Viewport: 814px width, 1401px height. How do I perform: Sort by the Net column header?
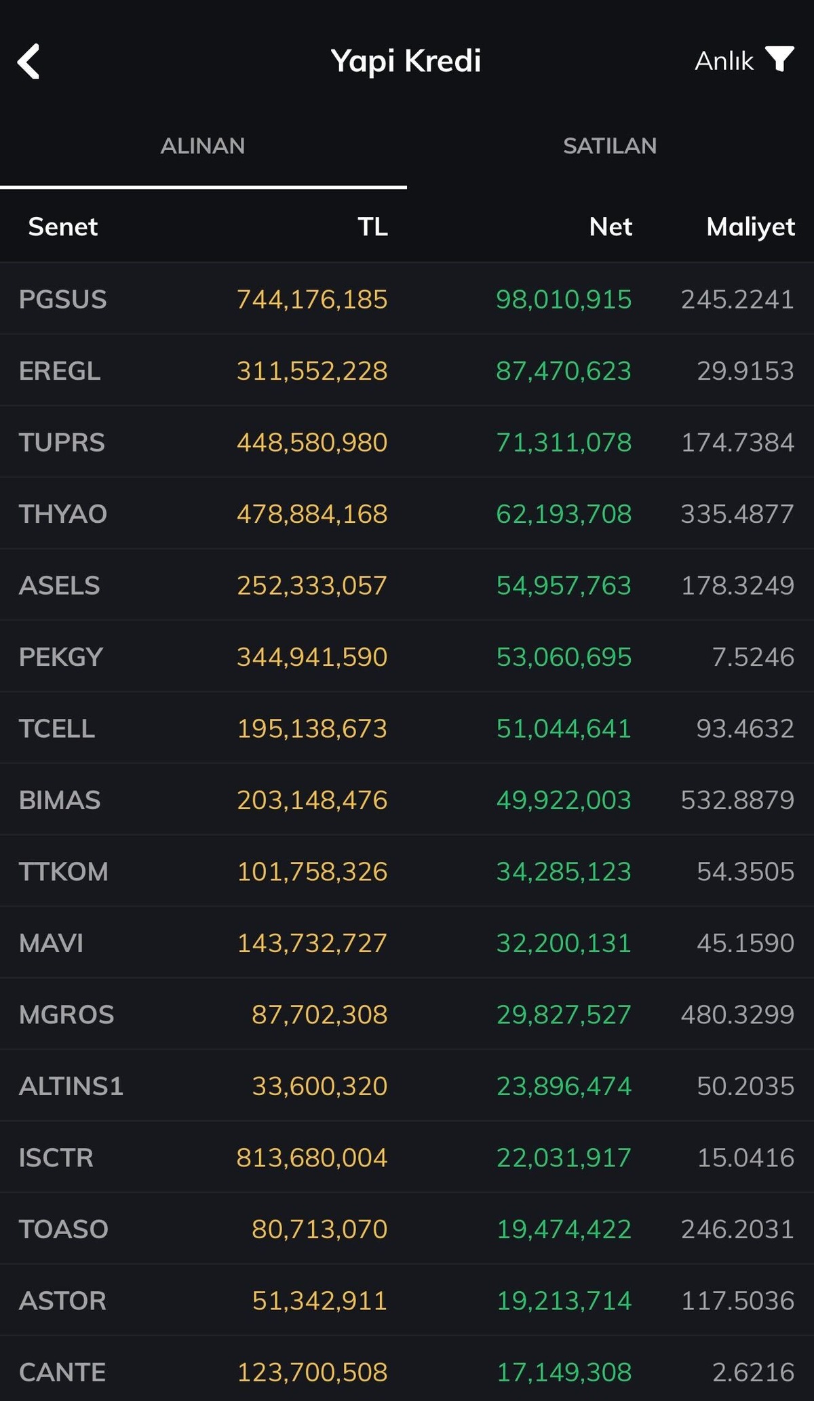pos(610,226)
